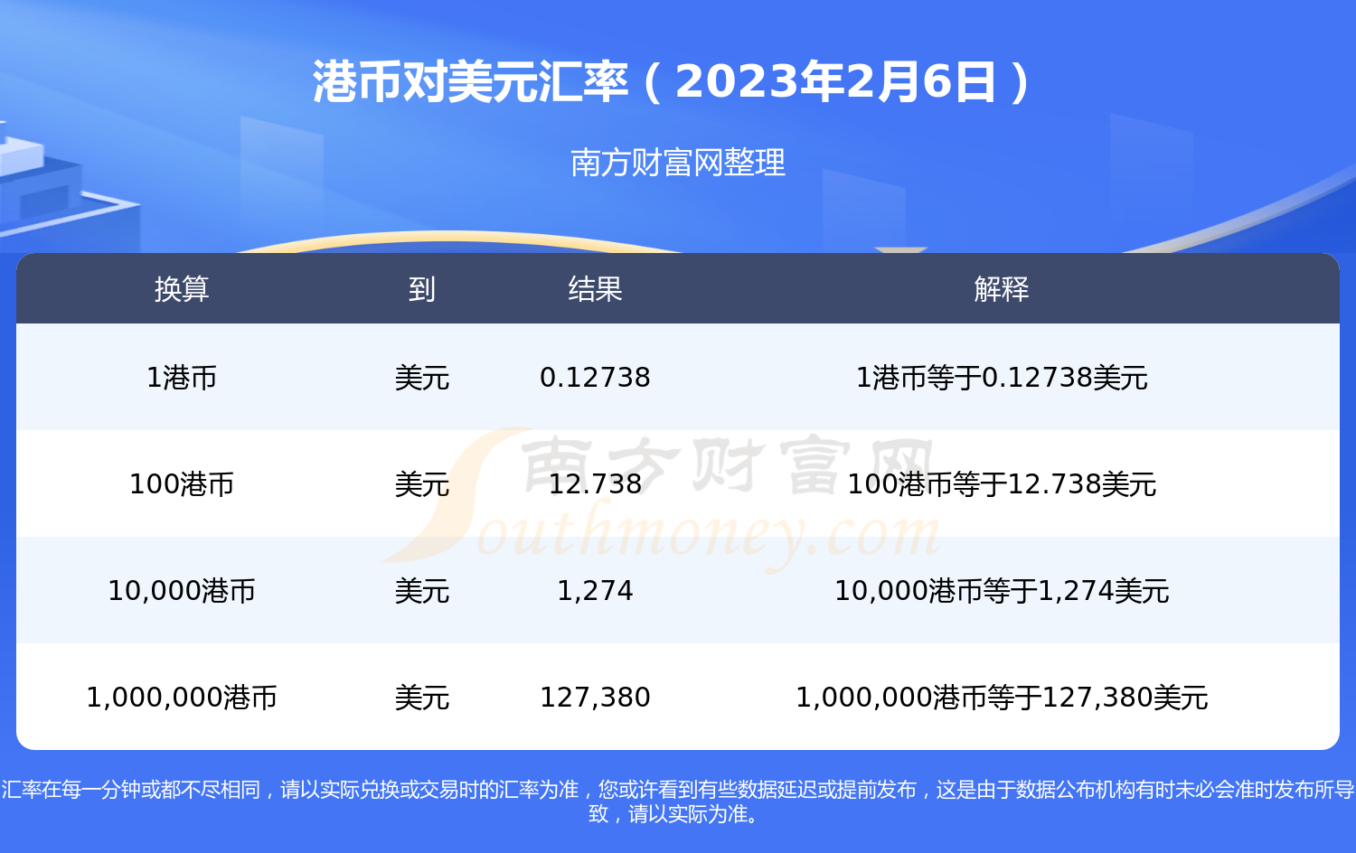
Task: Click the exchange rate disclaimer text at bottom
Action: tap(678, 801)
